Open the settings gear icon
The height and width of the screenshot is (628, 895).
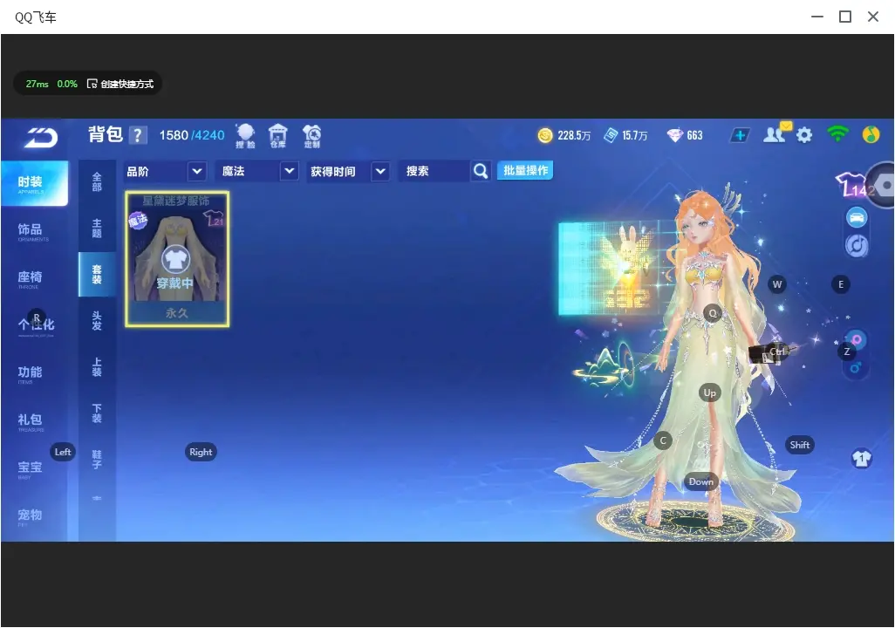pyautogui.click(x=803, y=135)
